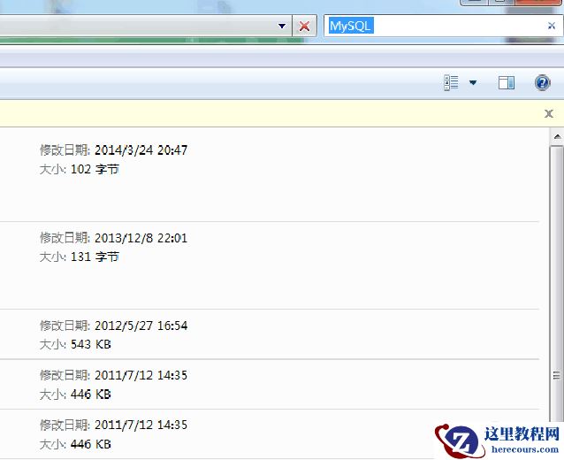The width and height of the screenshot is (564, 460).
Task: Click the scrollbar up arrow
Action: tap(557, 137)
